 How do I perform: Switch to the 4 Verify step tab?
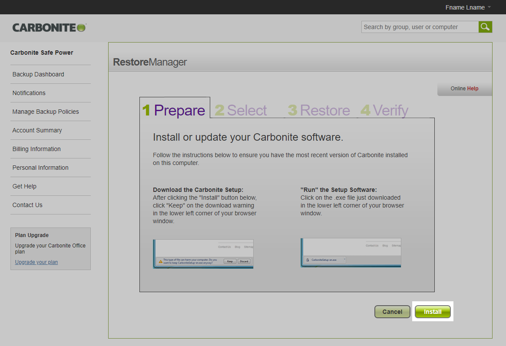[x=384, y=110]
